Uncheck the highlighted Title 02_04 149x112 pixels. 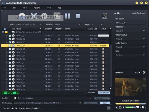pyautogui.click(x=10, y=46)
